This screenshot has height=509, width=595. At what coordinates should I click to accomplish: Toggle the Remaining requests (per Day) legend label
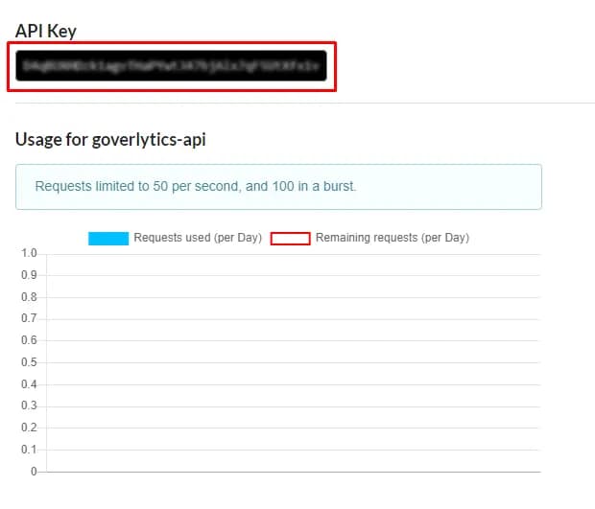(x=392, y=238)
